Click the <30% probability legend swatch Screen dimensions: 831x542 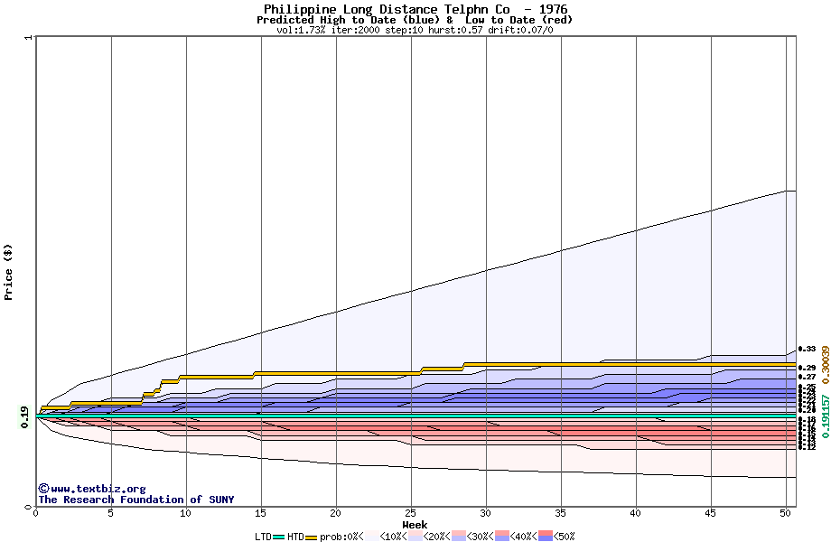click(x=458, y=537)
